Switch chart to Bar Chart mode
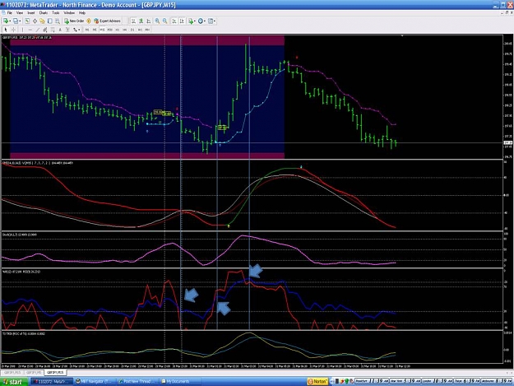Viewport: 514px width, 386px height. coord(133,21)
